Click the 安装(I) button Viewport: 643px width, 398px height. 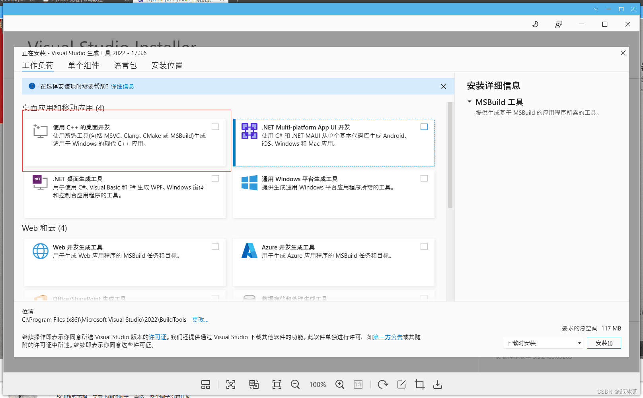pyautogui.click(x=604, y=343)
